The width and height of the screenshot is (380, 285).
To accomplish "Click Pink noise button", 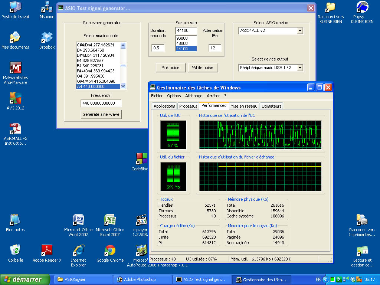I will [170, 68].
